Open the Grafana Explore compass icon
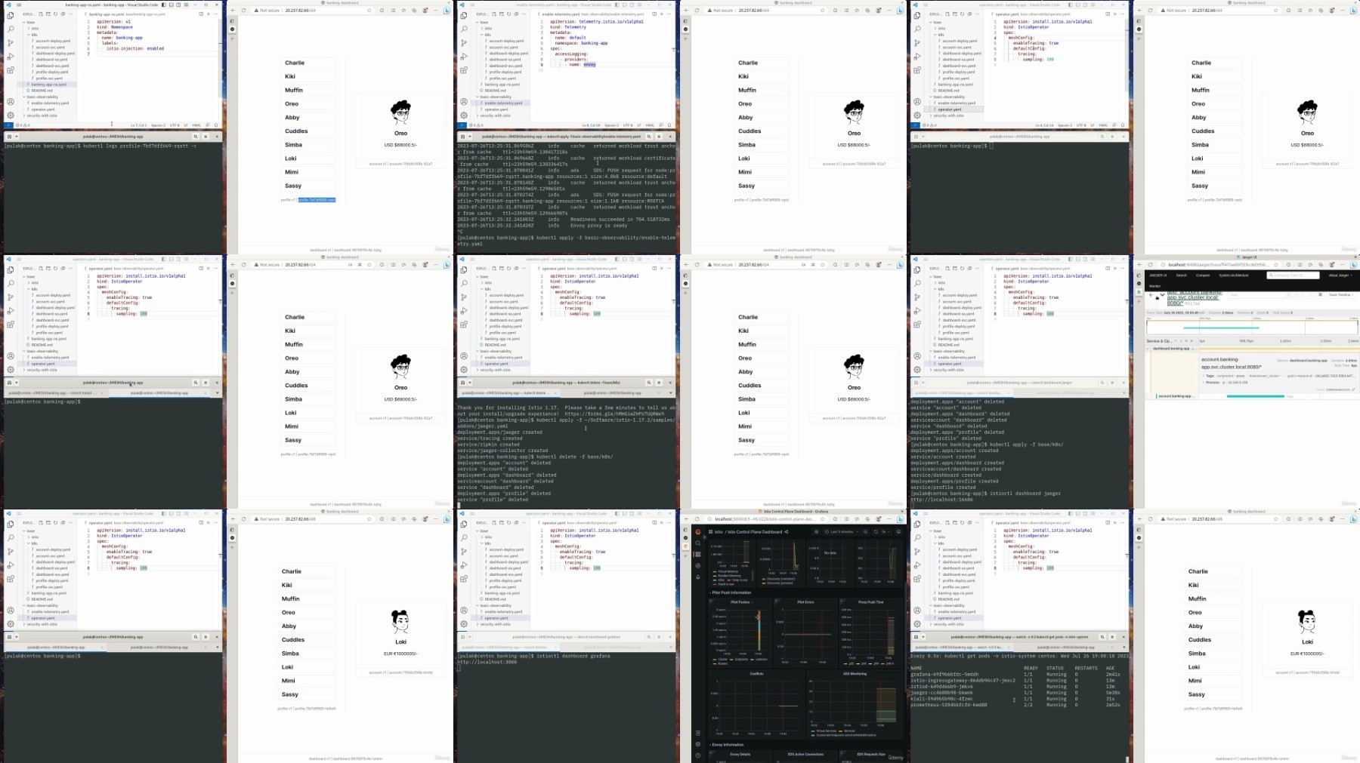 698,565
